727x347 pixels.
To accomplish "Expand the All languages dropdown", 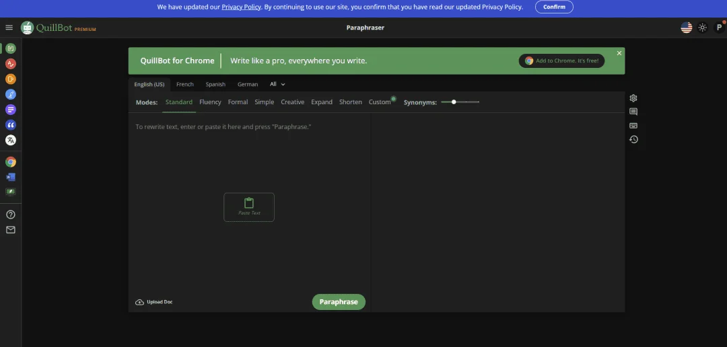I will pos(277,84).
